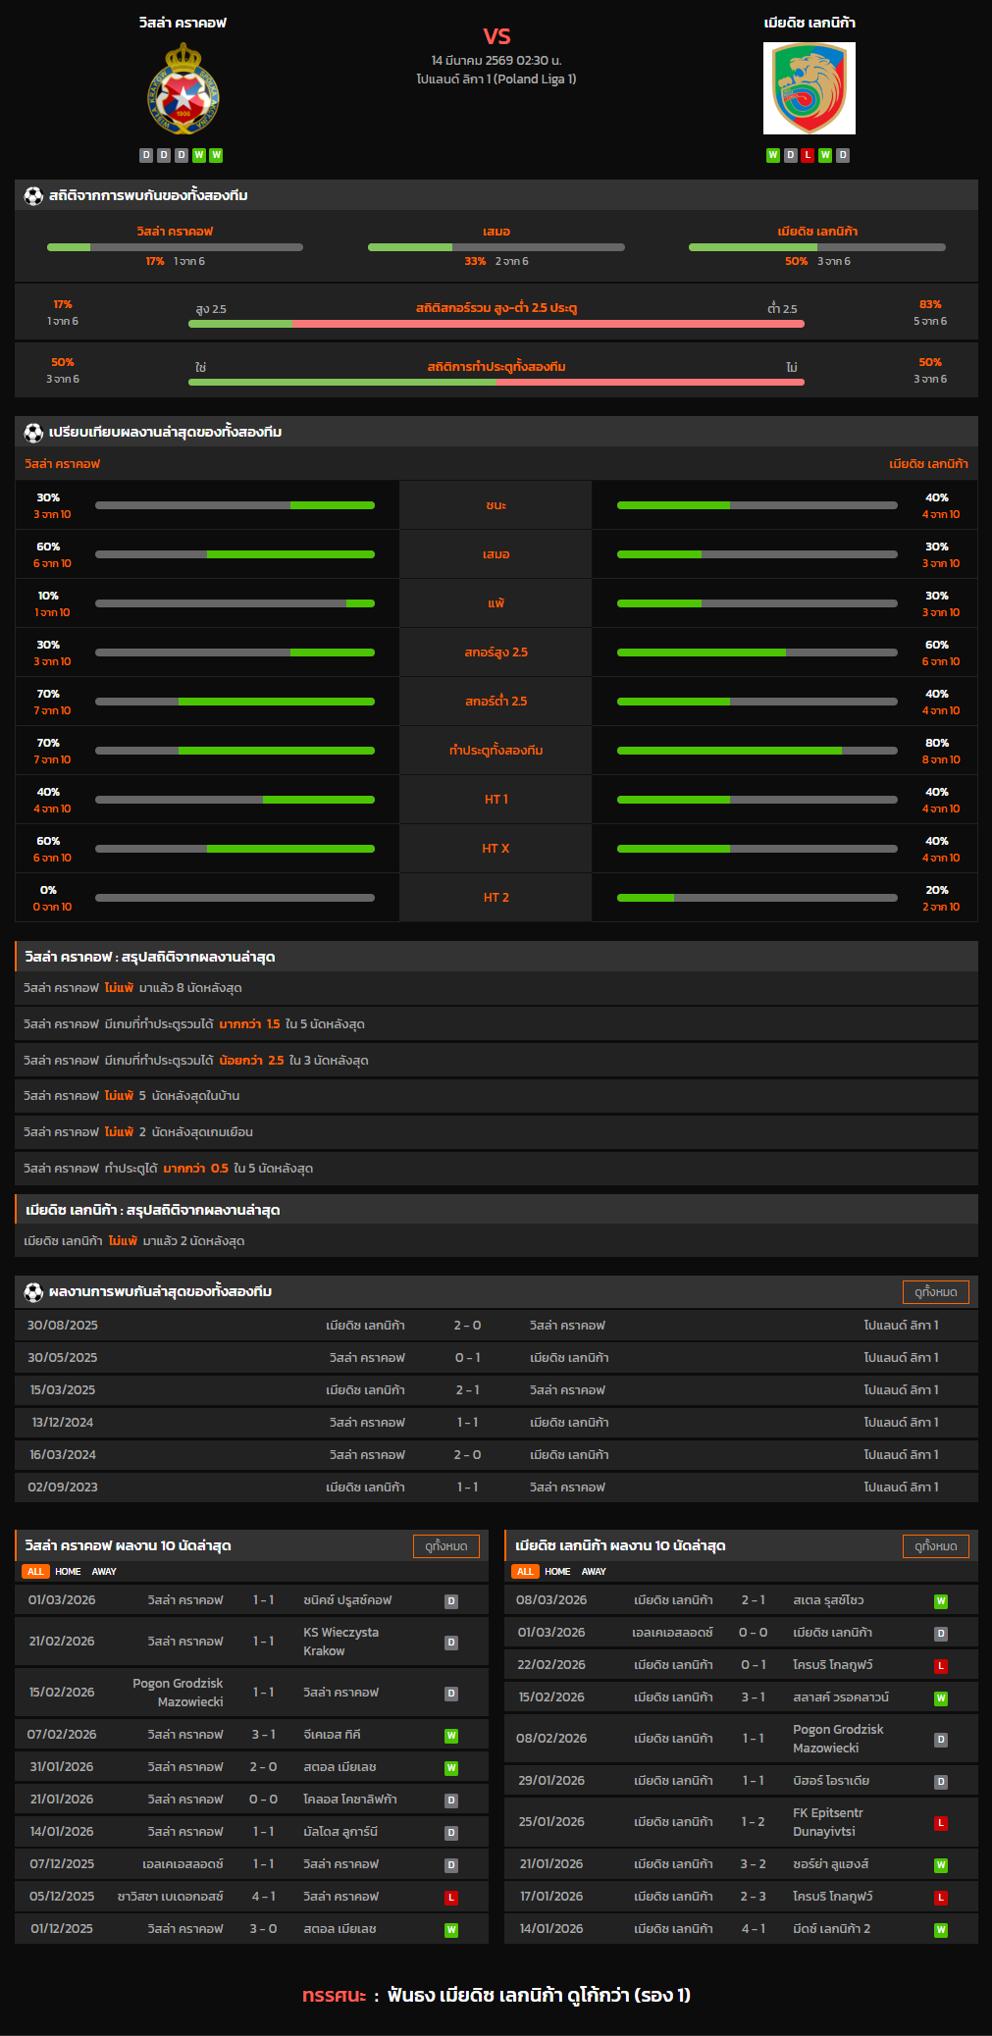Open full head-to-head results with ดูทั้งหมด button
Viewport: 992px width, 2036px height.
pos(935,1292)
